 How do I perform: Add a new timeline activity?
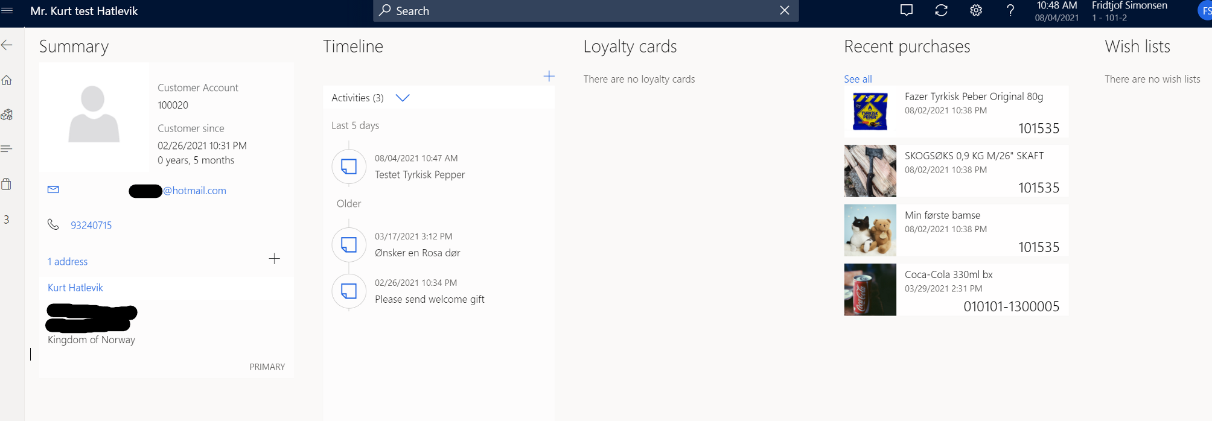549,76
